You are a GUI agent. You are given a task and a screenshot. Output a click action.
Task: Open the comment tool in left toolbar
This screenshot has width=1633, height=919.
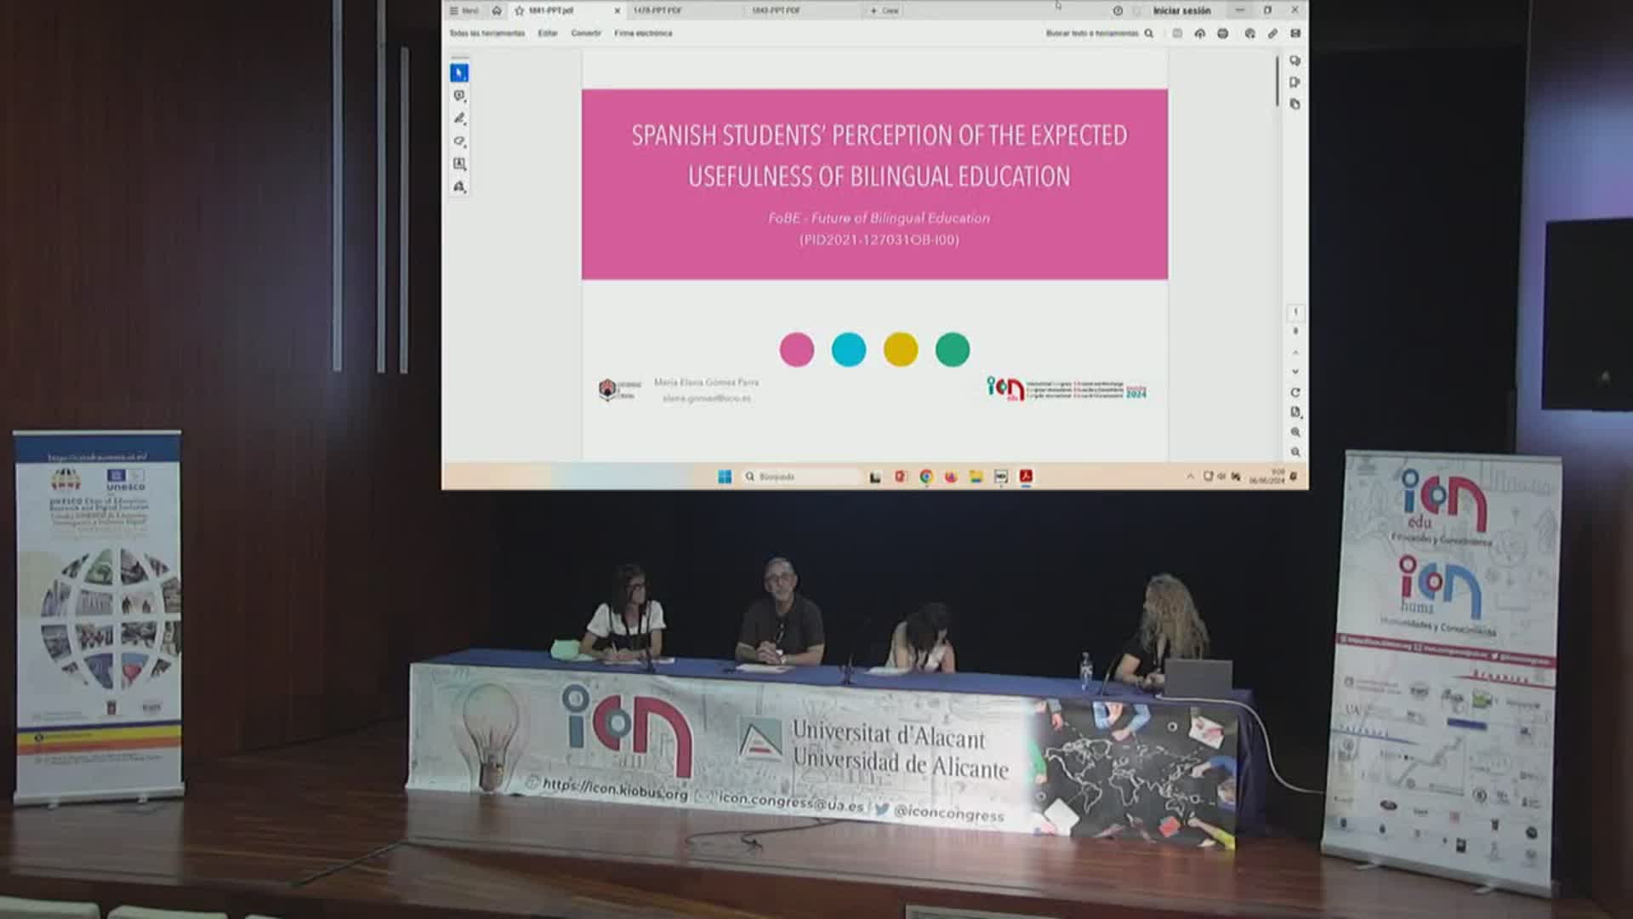pyautogui.click(x=459, y=96)
